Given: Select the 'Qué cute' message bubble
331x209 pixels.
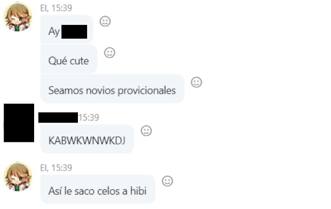Looking at the screenshot, I should (69, 59).
